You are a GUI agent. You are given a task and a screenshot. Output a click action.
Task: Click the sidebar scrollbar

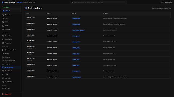(22, 66)
